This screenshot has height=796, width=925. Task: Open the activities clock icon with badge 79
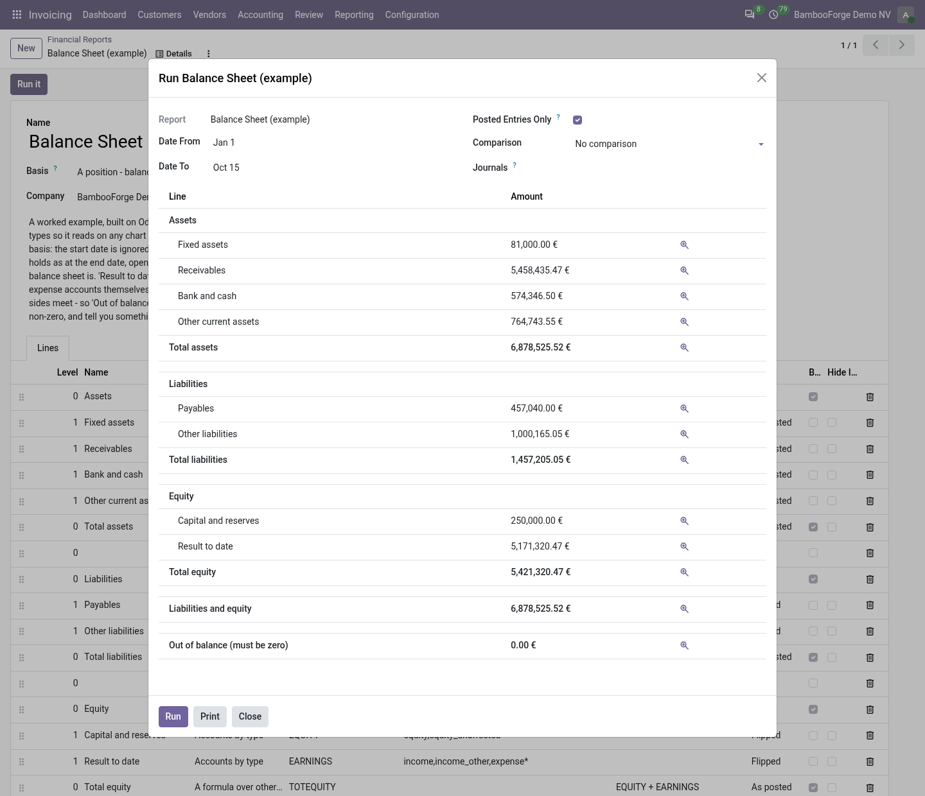(774, 14)
